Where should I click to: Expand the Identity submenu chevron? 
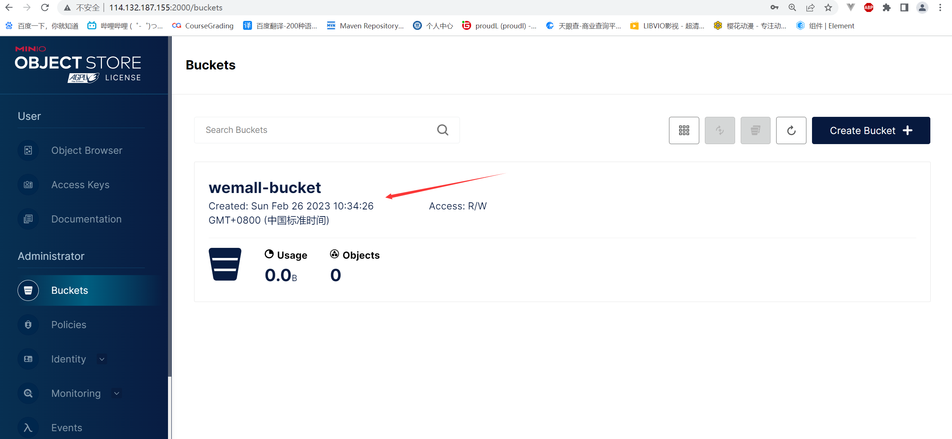point(102,359)
